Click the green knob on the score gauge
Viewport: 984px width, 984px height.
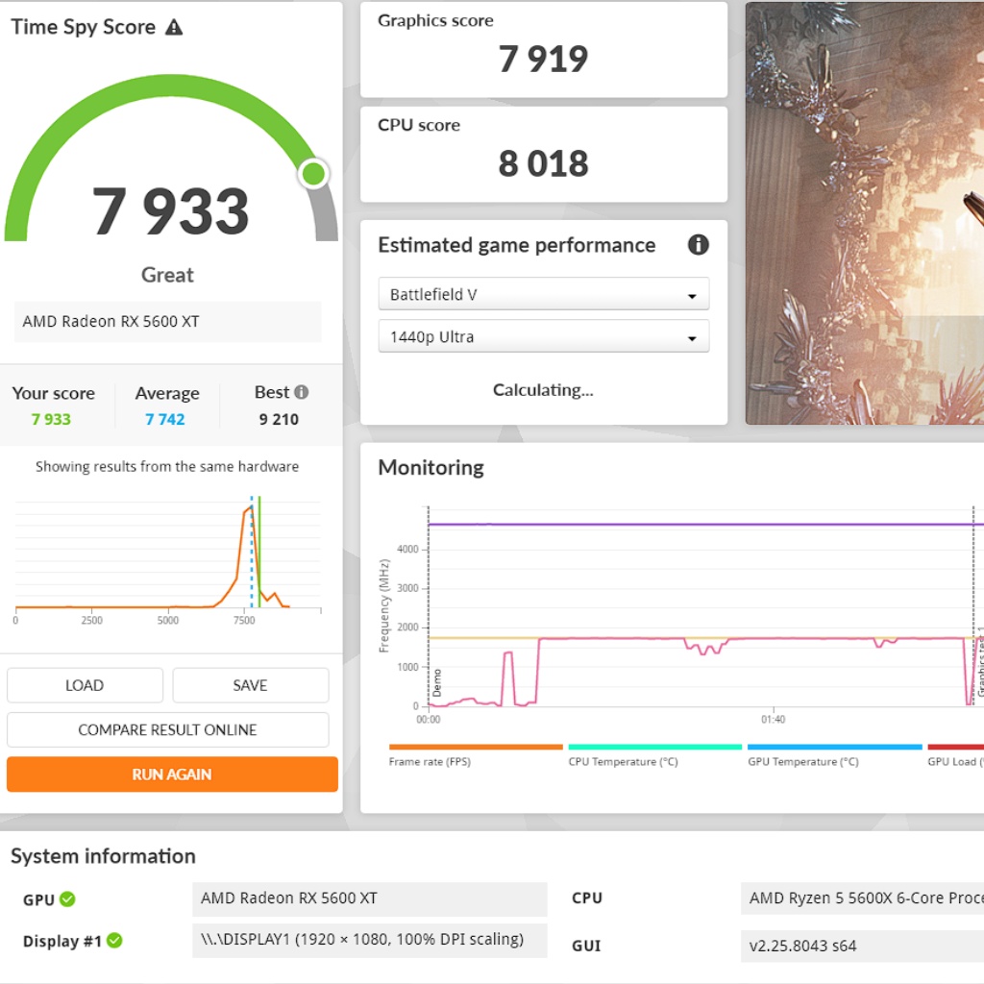[313, 174]
